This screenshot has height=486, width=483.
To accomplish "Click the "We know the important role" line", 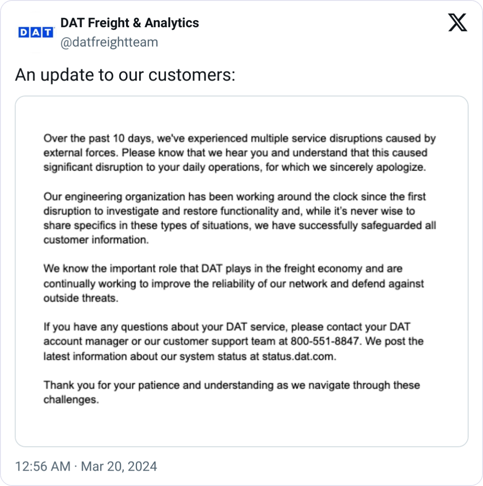I will click(x=121, y=269).
